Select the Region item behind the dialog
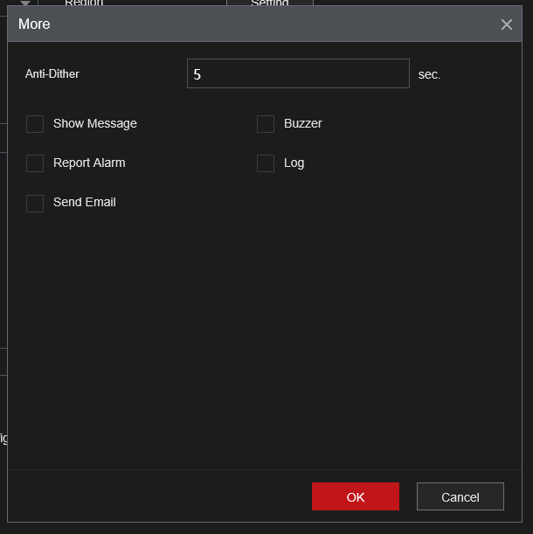Viewport: 533px width, 534px height. tap(84, 3)
